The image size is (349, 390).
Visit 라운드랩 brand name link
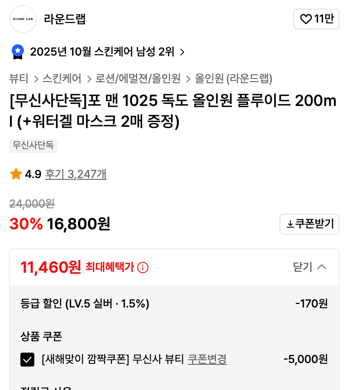[65, 19]
